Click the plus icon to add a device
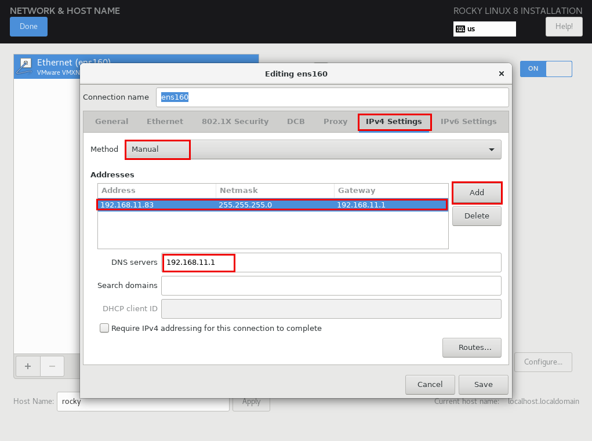 tap(28, 366)
